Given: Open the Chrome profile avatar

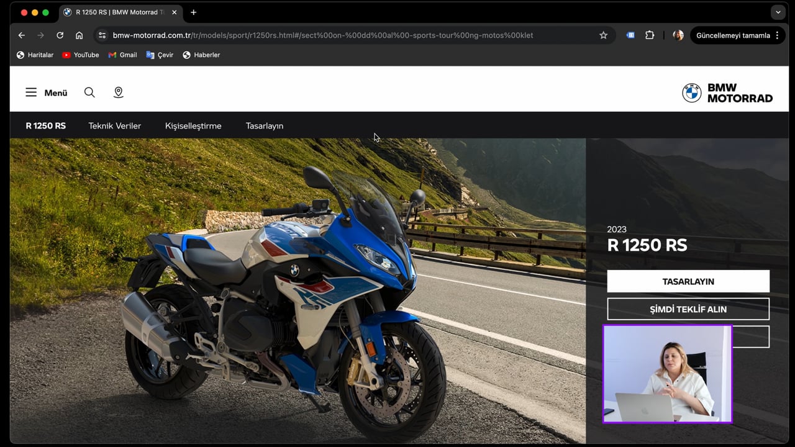Looking at the screenshot, I should 678,35.
